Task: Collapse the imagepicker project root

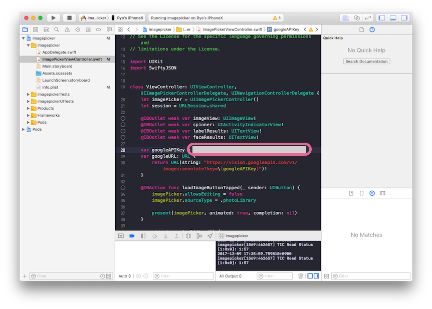Action: click(x=24, y=38)
